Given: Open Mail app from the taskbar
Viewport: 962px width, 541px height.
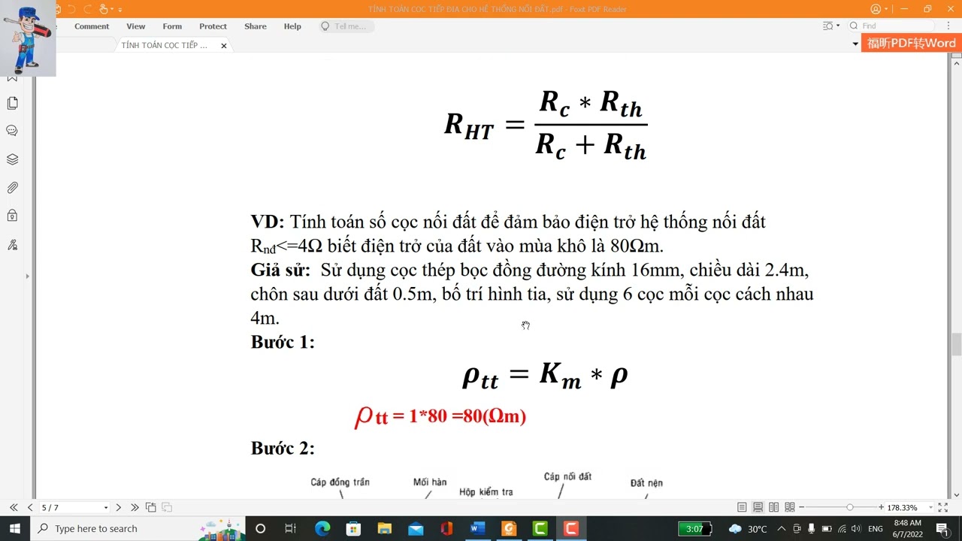Looking at the screenshot, I should coord(416,529).
